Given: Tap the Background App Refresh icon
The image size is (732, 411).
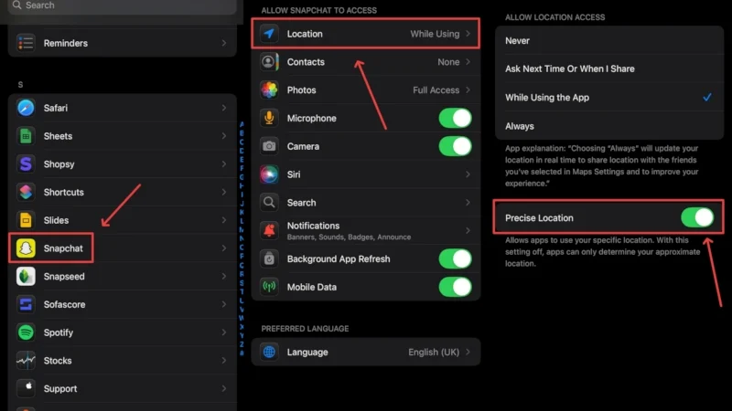Looking at the screenshot, I should coord(269,258).
